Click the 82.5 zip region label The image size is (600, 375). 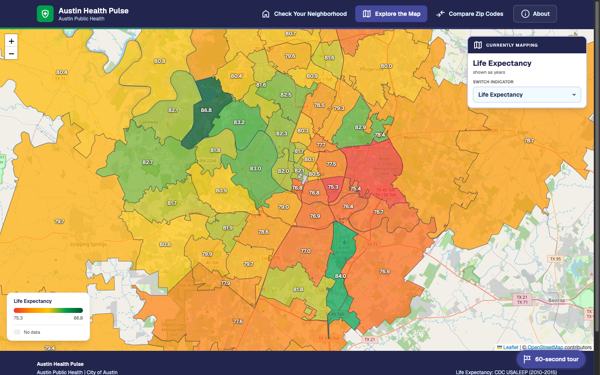pos(286,95)
